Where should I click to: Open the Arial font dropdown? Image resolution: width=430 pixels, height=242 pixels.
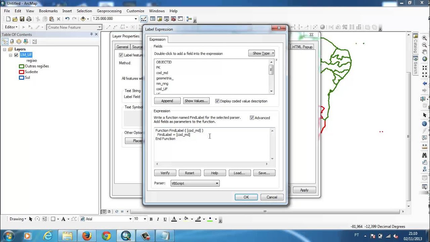coord(130,219)
